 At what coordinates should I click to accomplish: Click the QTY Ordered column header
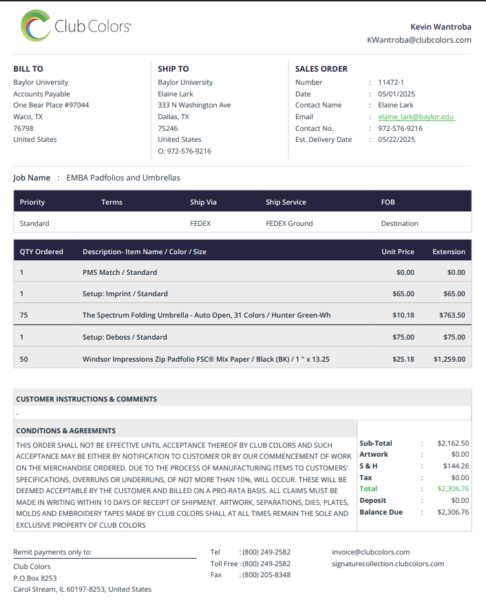[41, 251]
